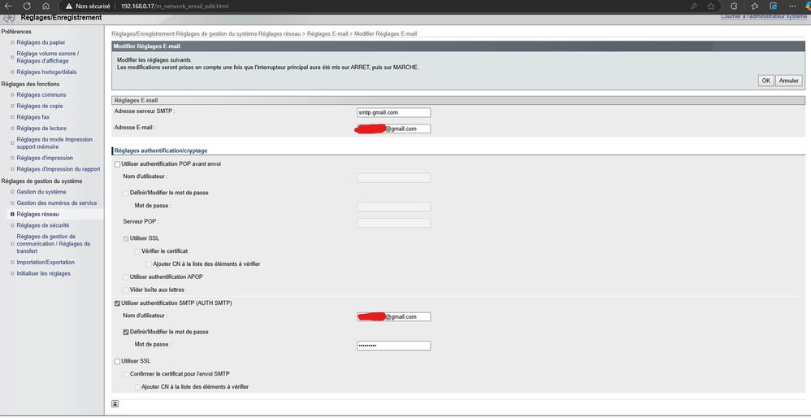Open Réglages de gestion de communication
The width and height of the screenshot is (811, 418).
(x=54, y=244)
